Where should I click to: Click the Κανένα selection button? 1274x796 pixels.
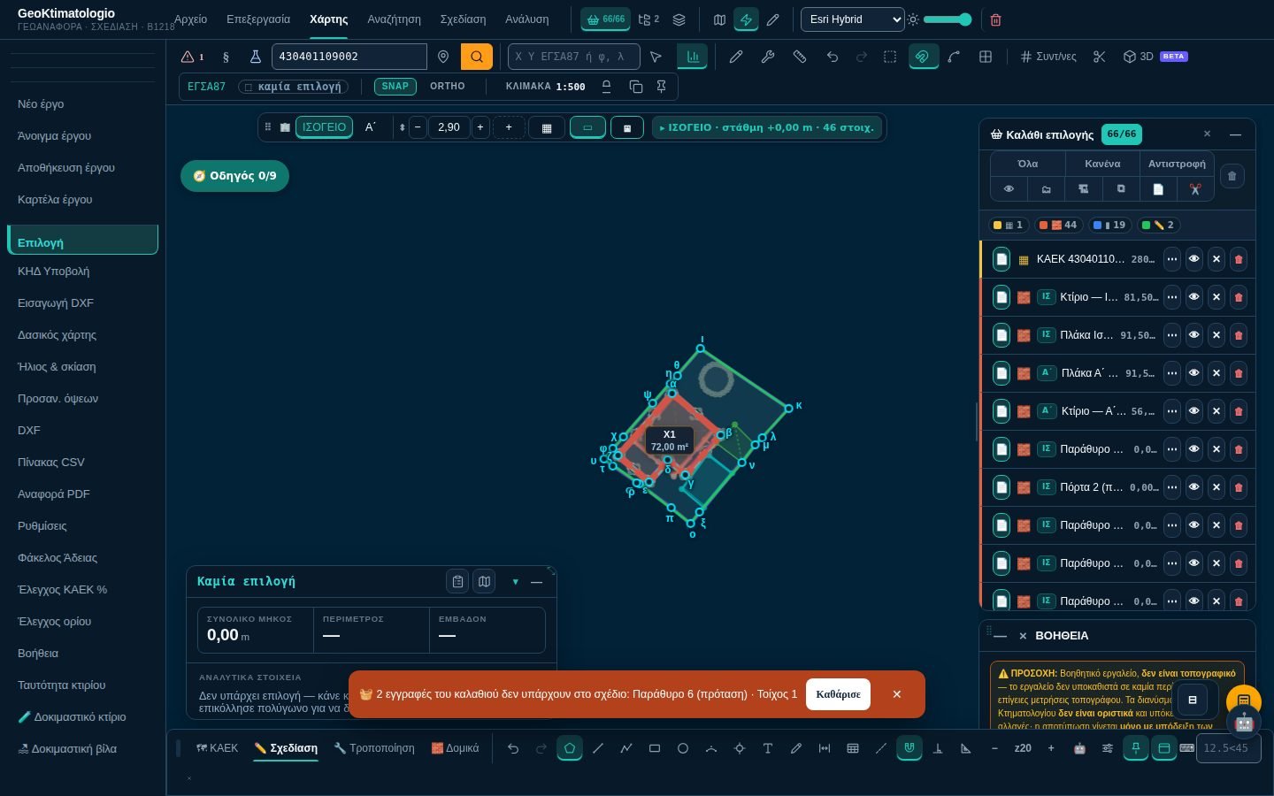(1102, 164)
